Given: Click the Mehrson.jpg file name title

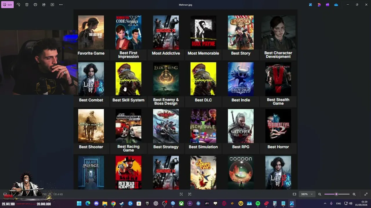Looking at the screenshot, I should click(185, 5).
